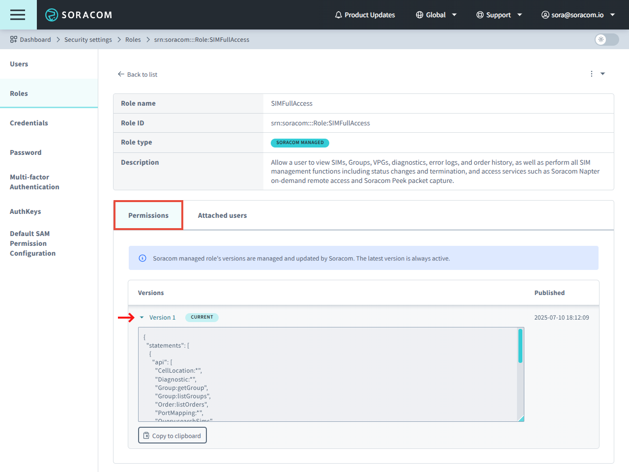Collapse the Version 1 disclosure triangle
This screenshot has height=472, width=629.
pyautogui.click(x=142, y=317)
